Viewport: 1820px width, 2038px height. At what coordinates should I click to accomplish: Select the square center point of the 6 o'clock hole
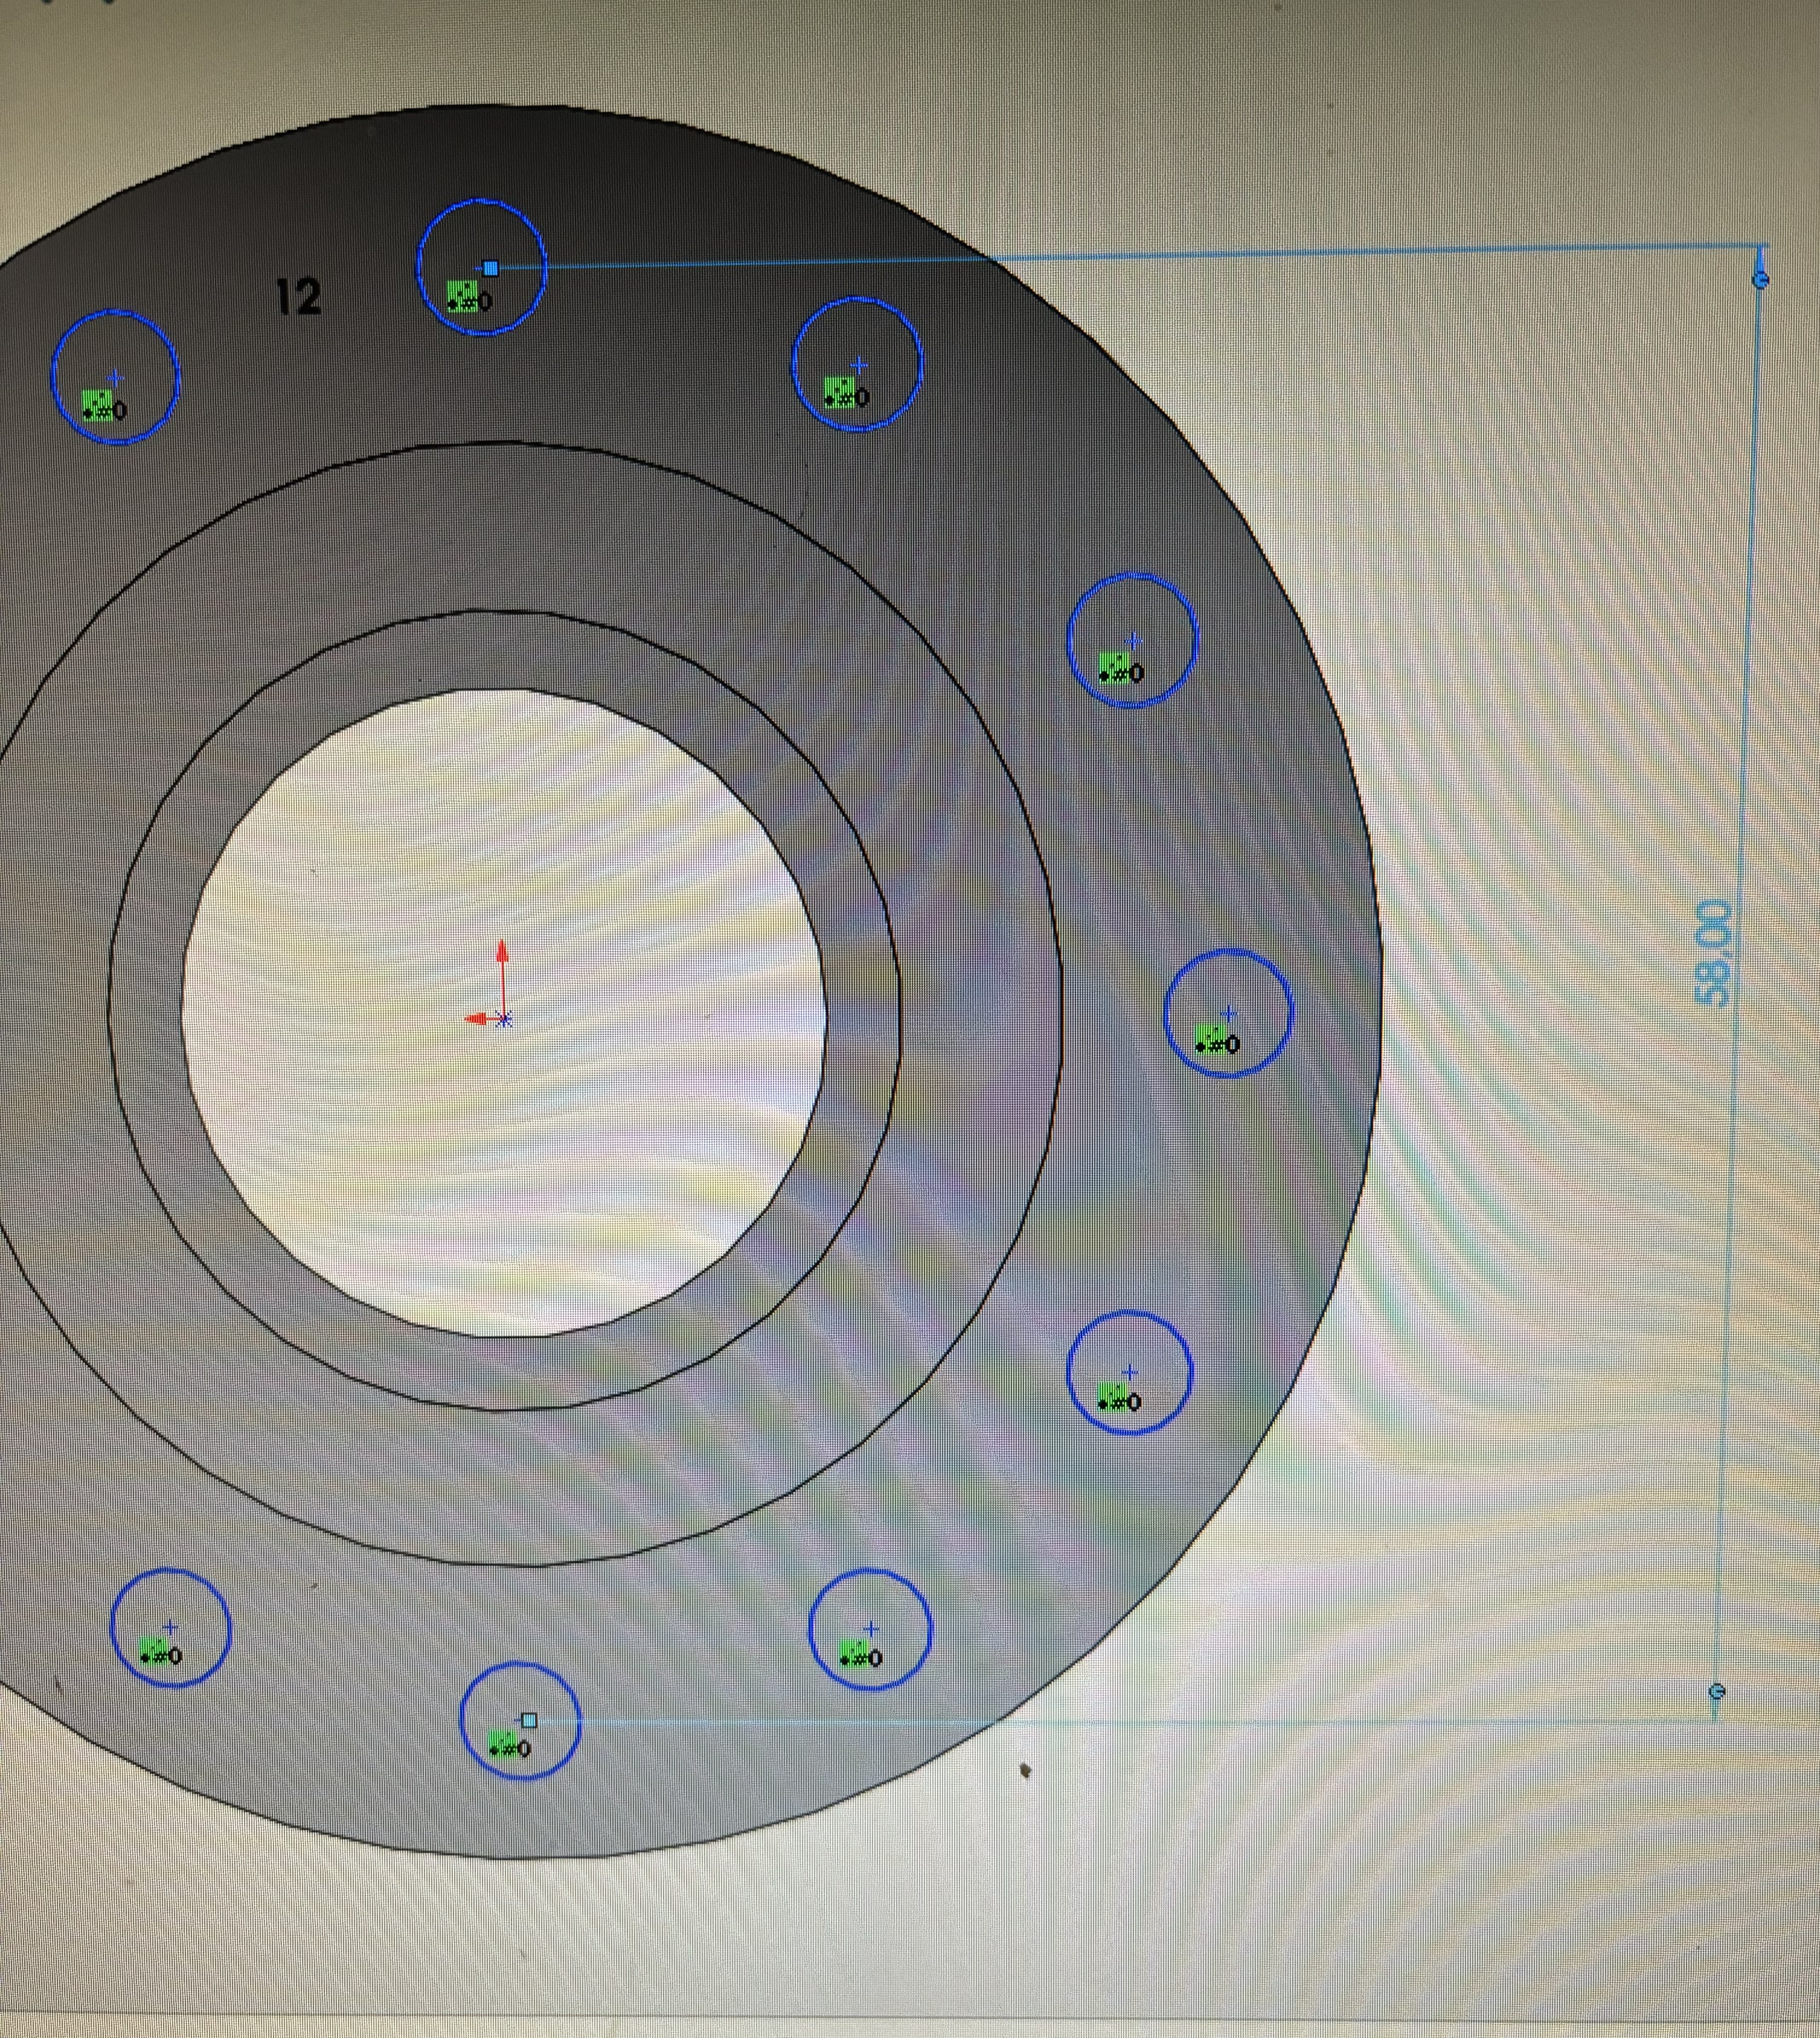[x=529, y=1720]
